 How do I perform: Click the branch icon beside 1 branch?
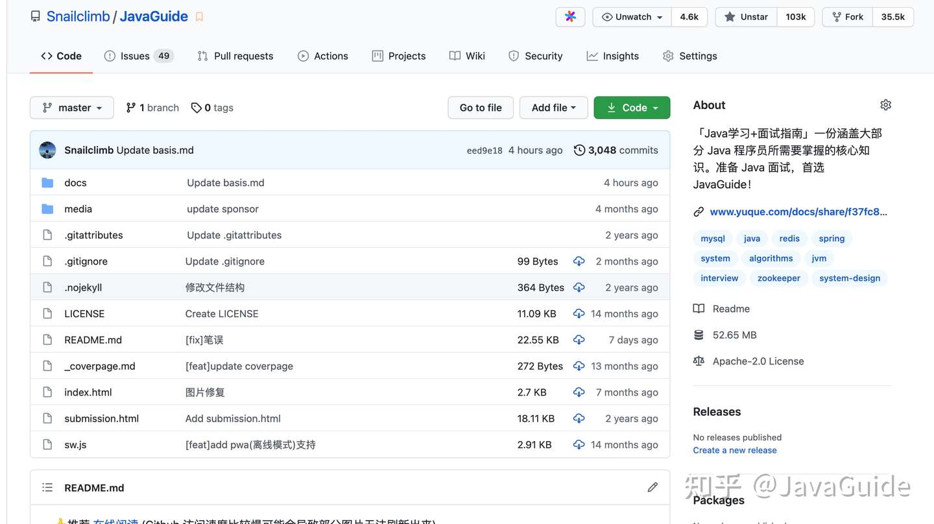(x=131, y=108)
